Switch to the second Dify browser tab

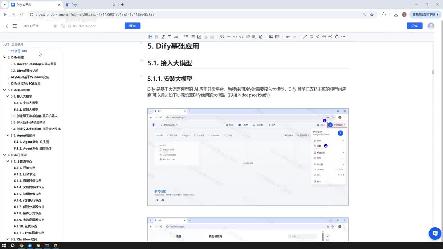tap(90, 5)
